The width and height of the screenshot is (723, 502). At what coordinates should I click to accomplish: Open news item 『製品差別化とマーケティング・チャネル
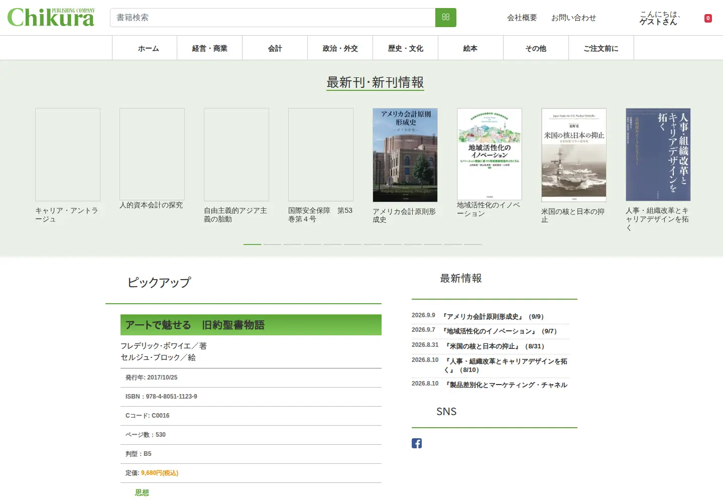coord(506,385)
